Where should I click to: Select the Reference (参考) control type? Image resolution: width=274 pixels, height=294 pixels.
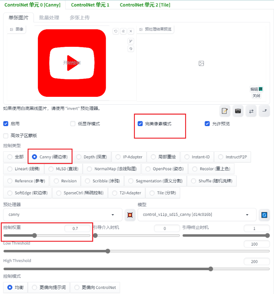pyautogui.click(x=26, y=181)
